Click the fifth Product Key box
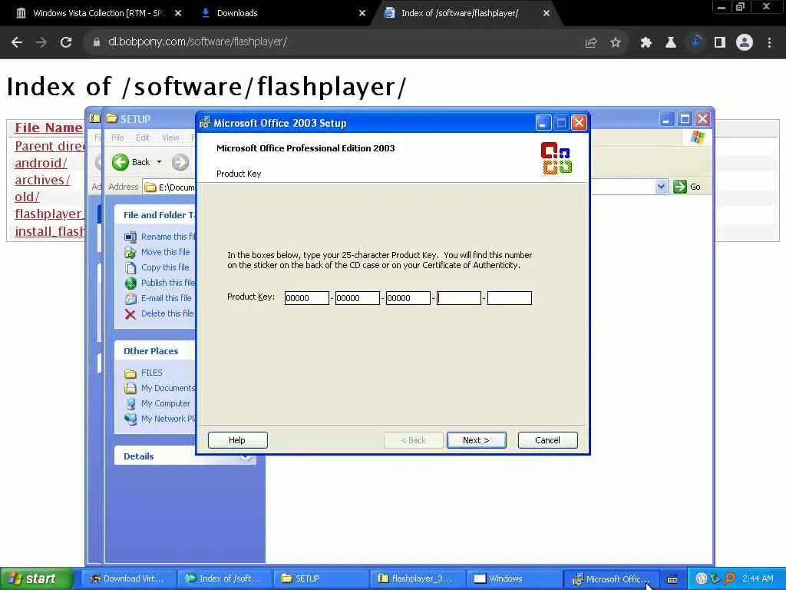 point(510,298)
